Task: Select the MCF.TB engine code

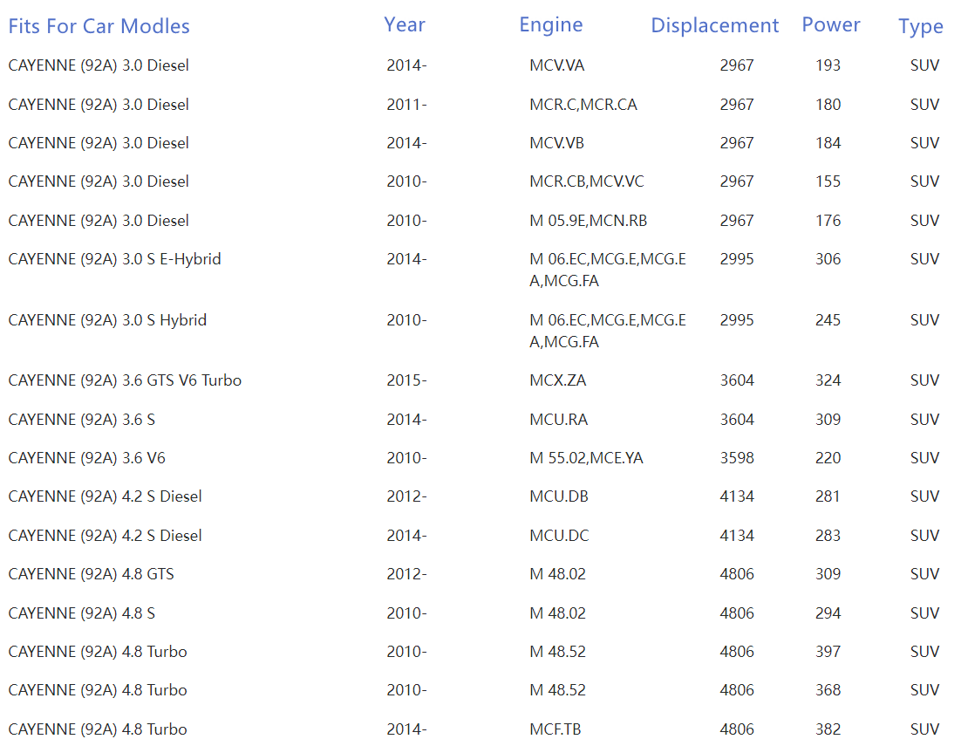Action: 554,729
